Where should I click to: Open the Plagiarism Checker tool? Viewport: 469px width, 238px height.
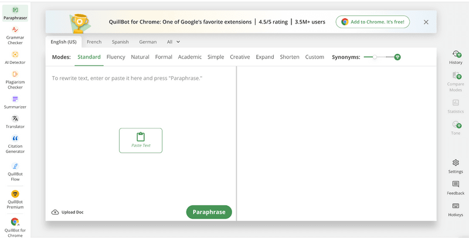15,80
